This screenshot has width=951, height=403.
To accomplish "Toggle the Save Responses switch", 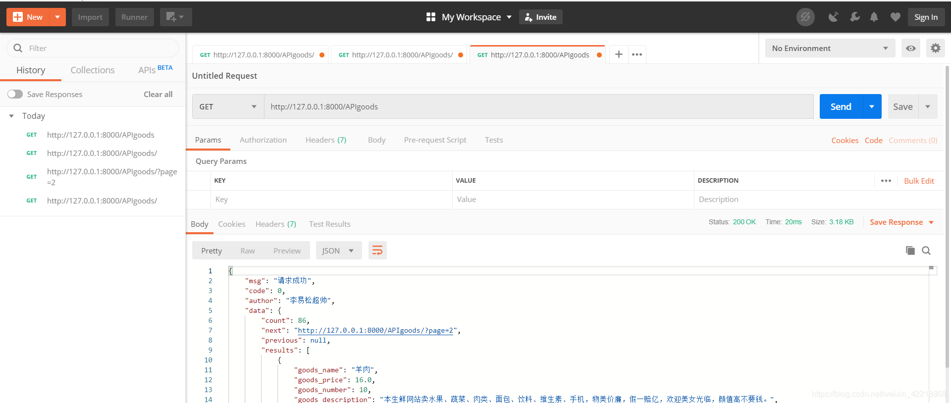I will tap(15, 94).
